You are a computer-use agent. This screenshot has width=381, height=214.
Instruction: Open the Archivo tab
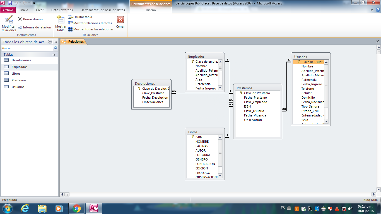tap(8, 10)
